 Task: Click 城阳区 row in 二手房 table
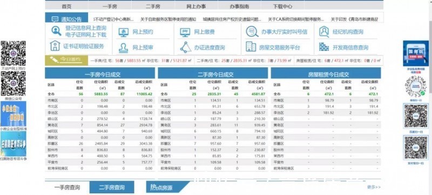[x=213, y=131]
